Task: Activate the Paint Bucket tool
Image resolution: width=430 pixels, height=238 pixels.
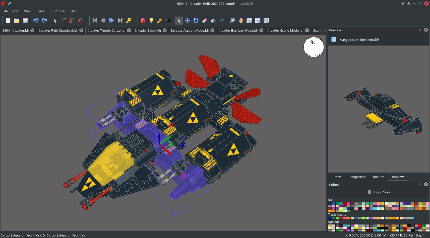Action: pyautogui.click(x=213, y=21)
